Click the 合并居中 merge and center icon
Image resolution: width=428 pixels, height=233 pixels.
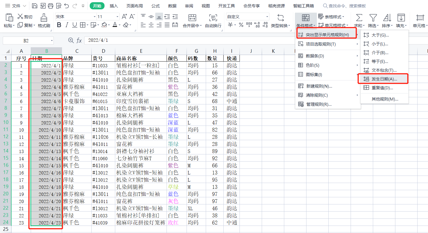pyautogui.click(x=192, y=18)
